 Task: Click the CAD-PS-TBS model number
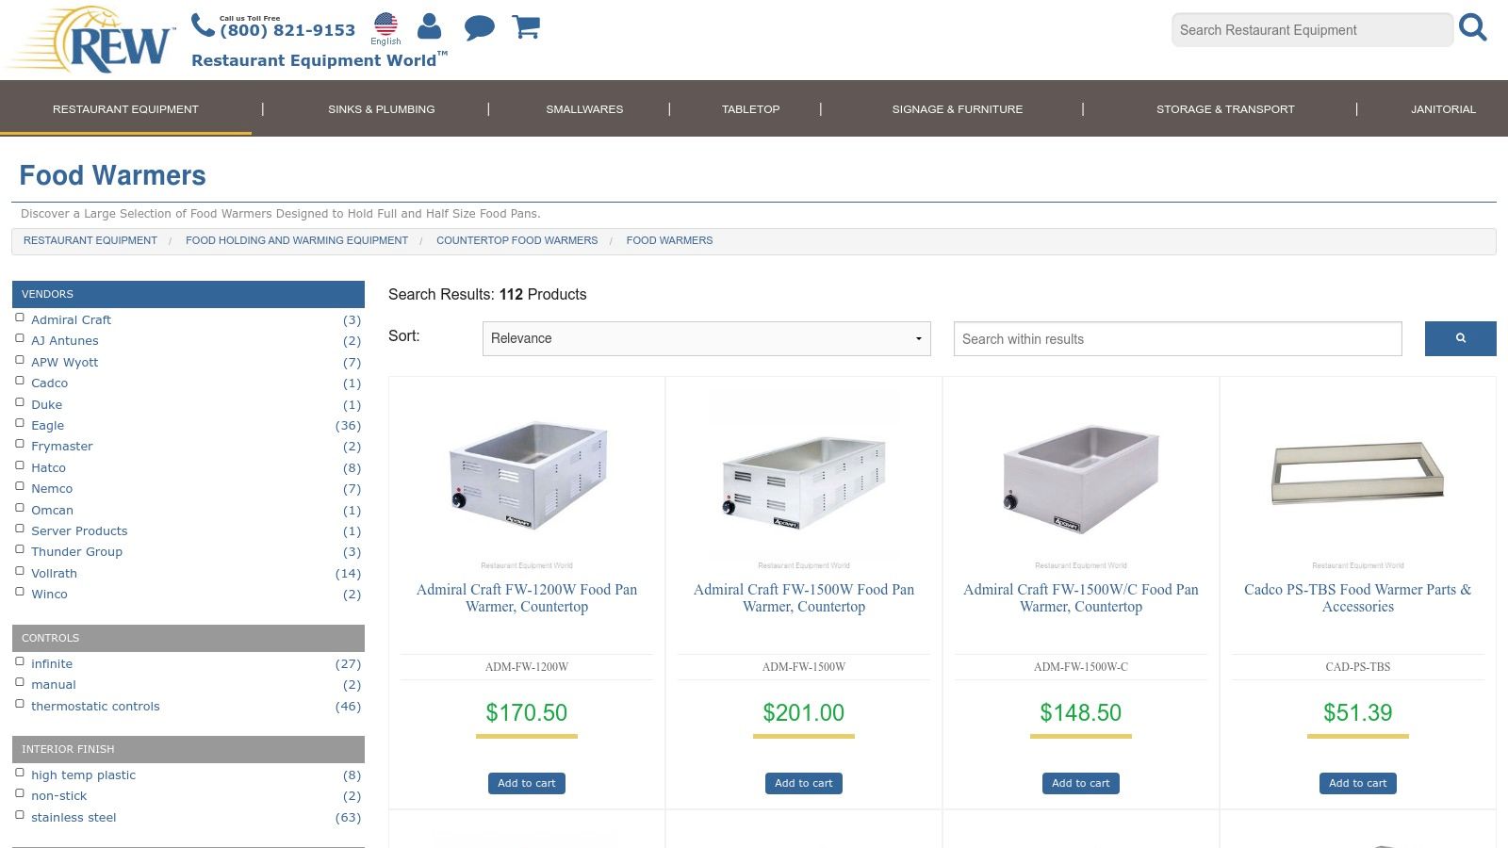(x=1358, y=667)
